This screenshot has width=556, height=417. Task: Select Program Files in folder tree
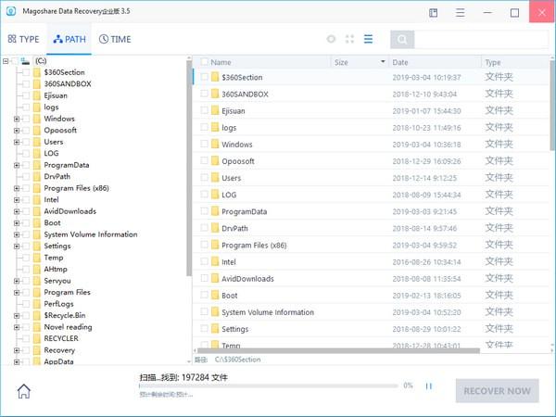67,292
